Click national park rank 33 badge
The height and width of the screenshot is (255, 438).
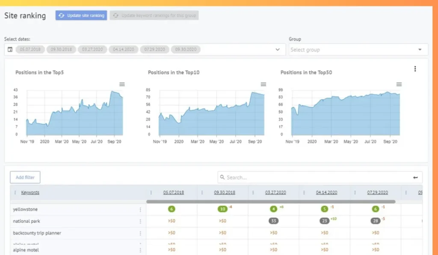point(273,221)
